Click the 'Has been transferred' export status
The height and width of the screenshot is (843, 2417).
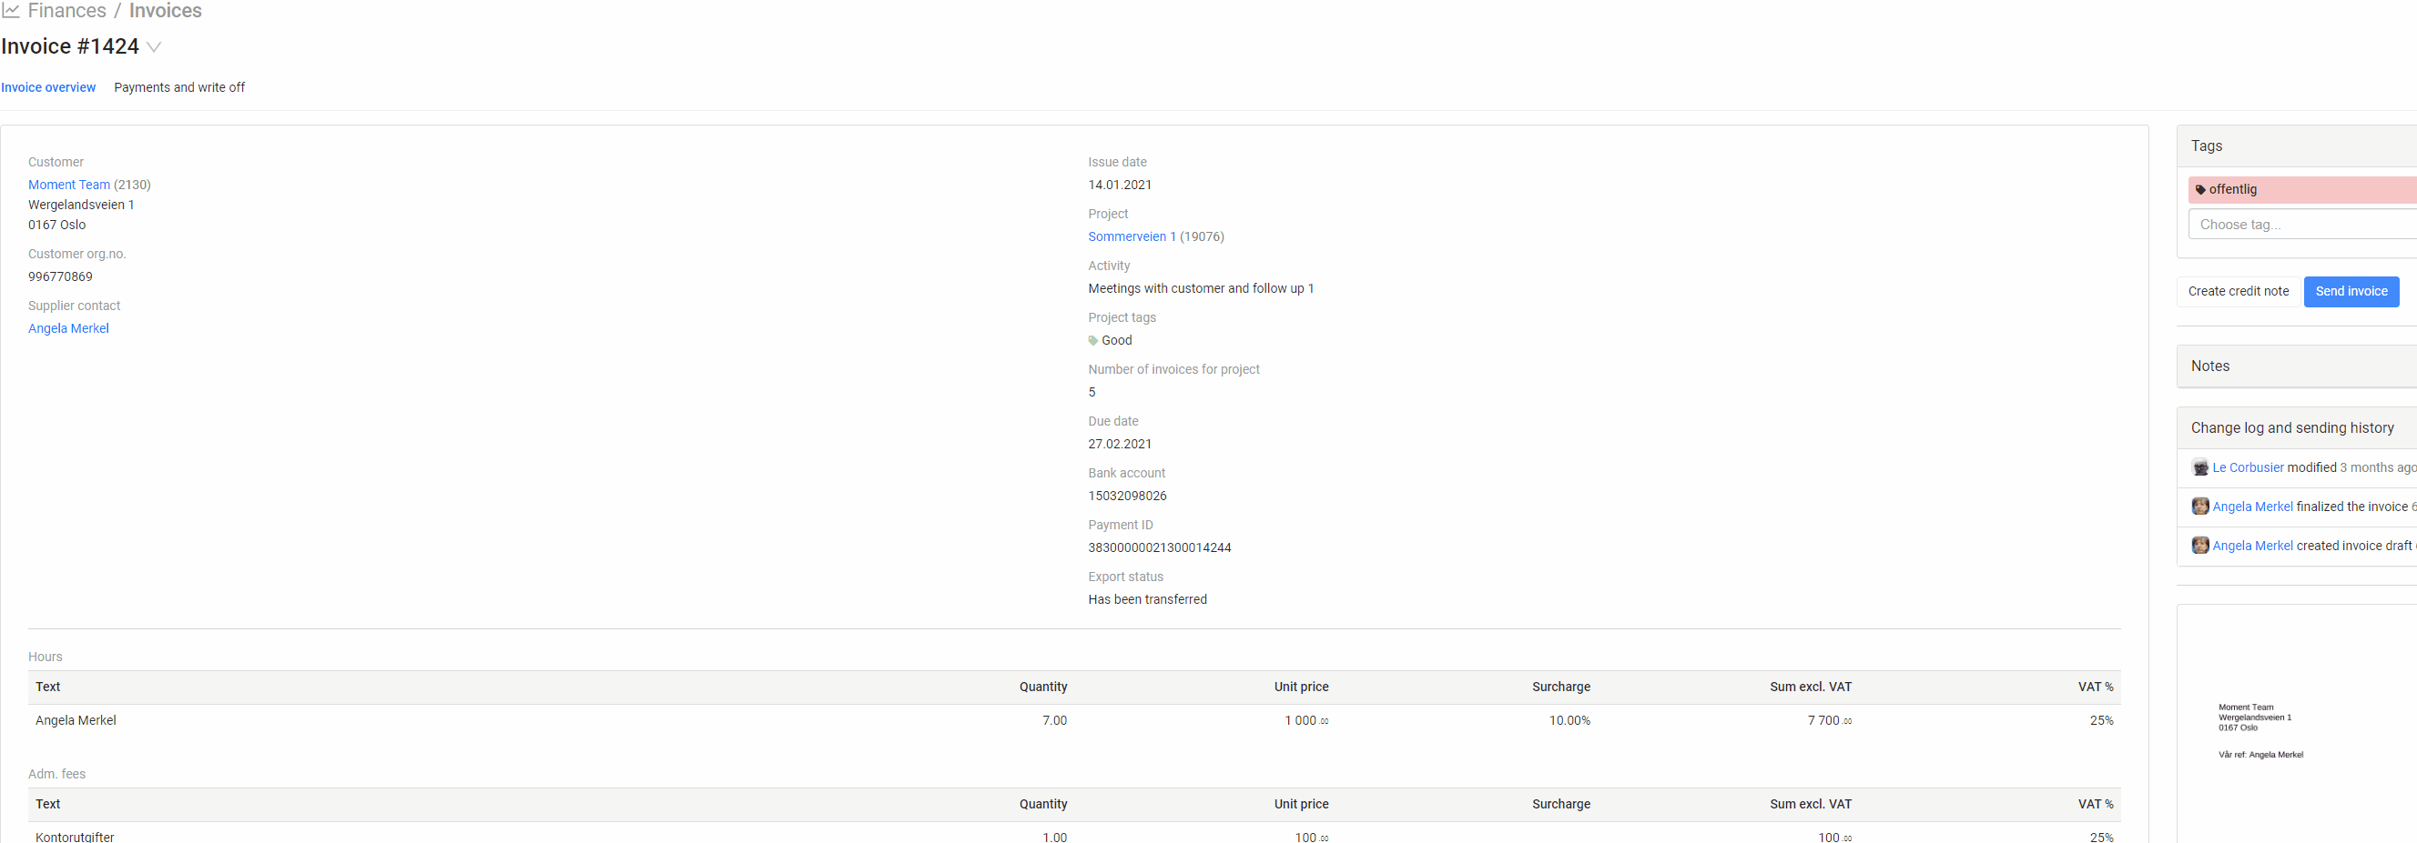click(x=1146, y=599)
